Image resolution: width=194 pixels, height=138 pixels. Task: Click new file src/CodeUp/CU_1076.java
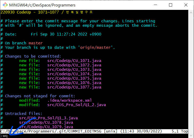pos(60,83)
